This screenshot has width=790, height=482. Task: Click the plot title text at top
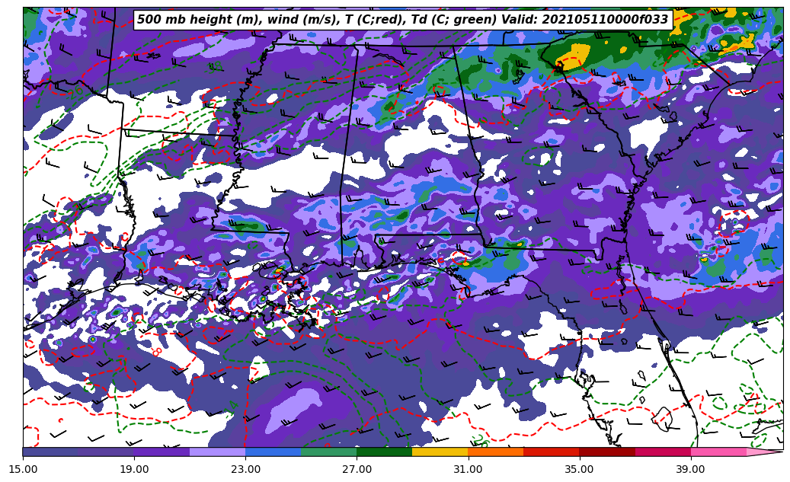click(x=402, y=20)
